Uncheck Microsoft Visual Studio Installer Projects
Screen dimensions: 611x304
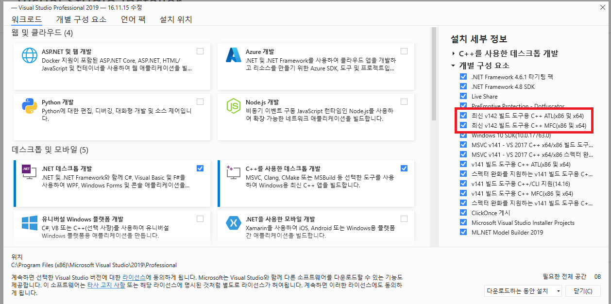point(463,222)
